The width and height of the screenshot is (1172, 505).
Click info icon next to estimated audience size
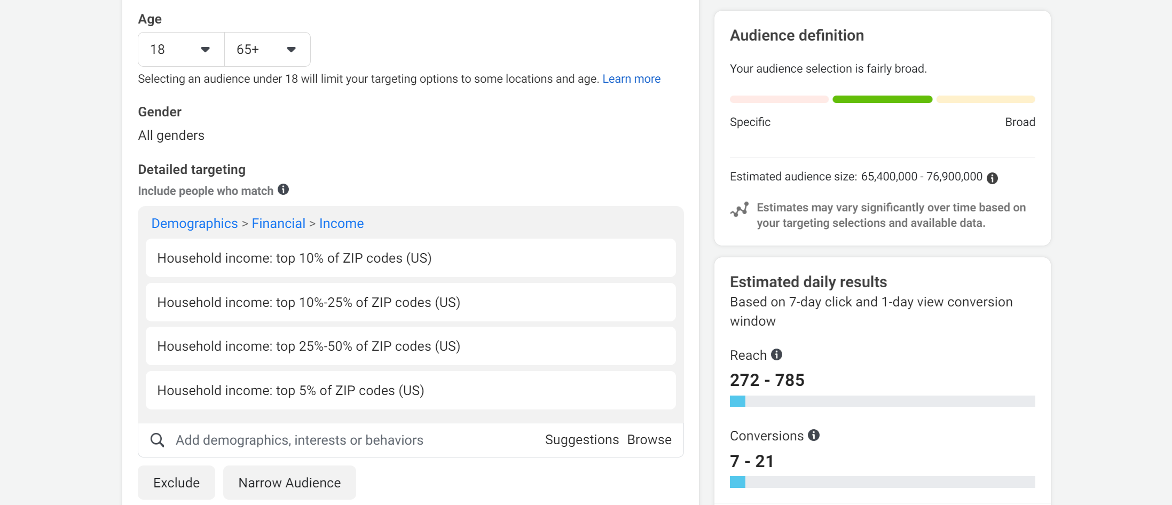tap(992, 178)
